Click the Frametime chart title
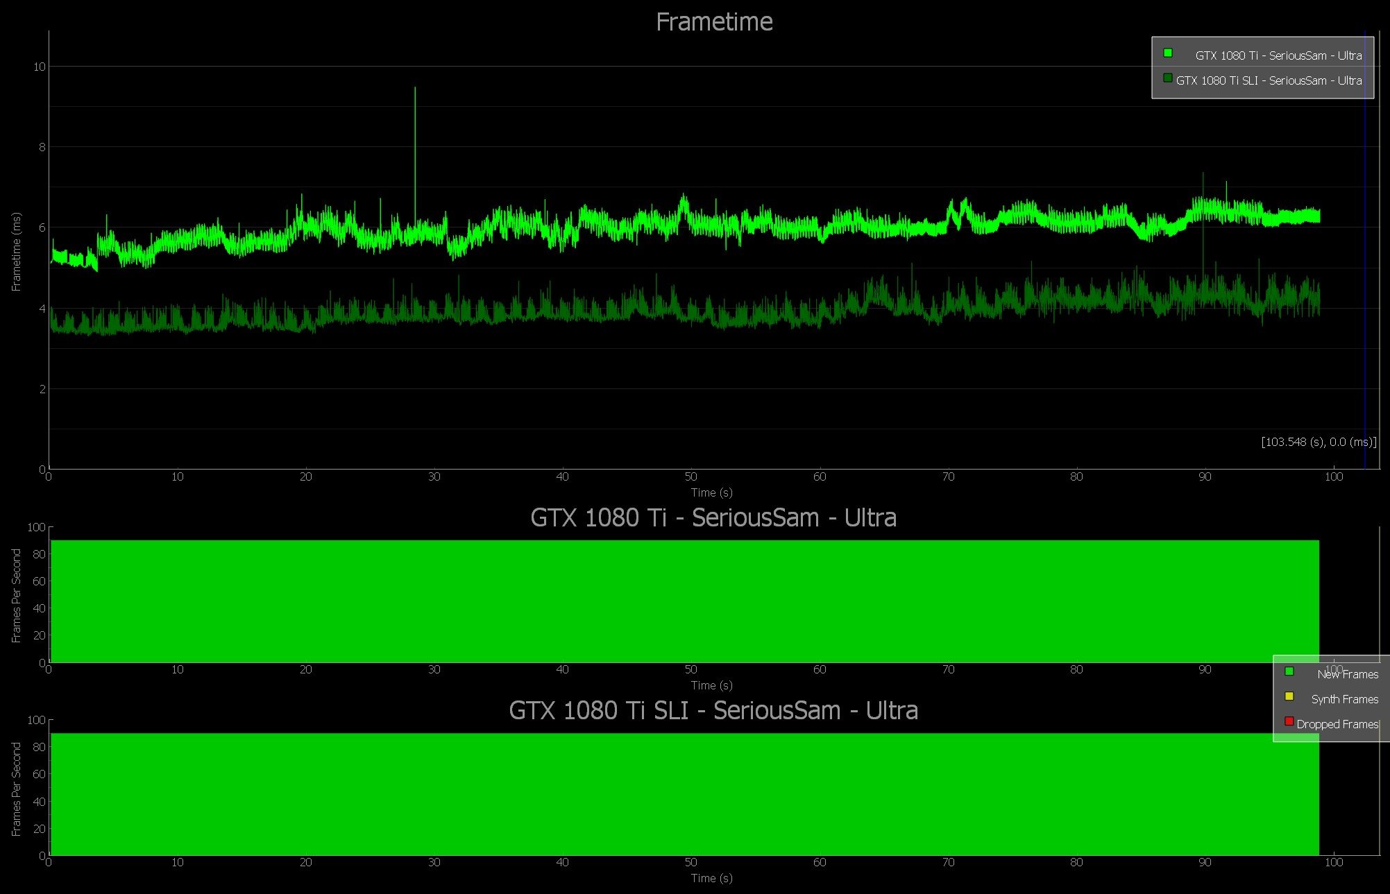Viewport: 1390px width, 894px height. (714, 22)
